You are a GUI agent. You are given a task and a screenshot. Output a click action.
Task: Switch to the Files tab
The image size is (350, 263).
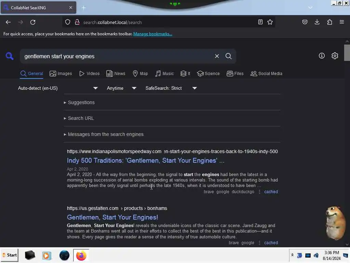point(235,74)
